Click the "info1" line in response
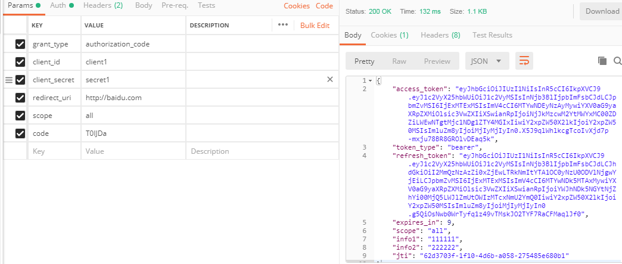Viewport: 622px width, 264px height. (427, 238)
